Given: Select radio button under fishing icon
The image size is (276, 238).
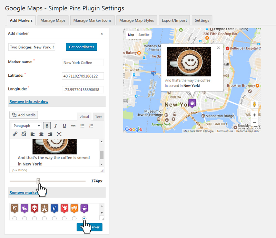Looking at the screenshot, I should [x=55, y=218].
